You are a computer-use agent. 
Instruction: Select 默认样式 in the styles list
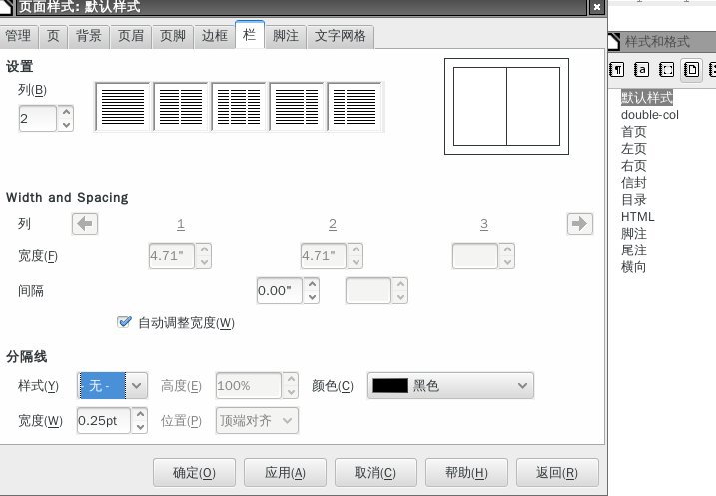[x=646, y=97]
